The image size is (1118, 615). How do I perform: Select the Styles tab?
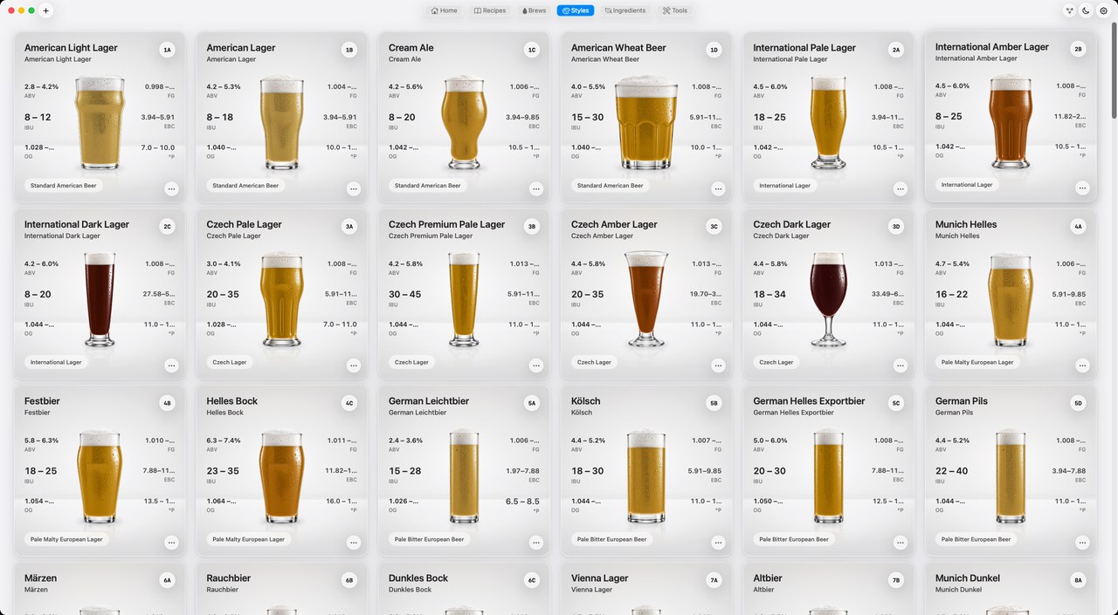pos(575,10)
